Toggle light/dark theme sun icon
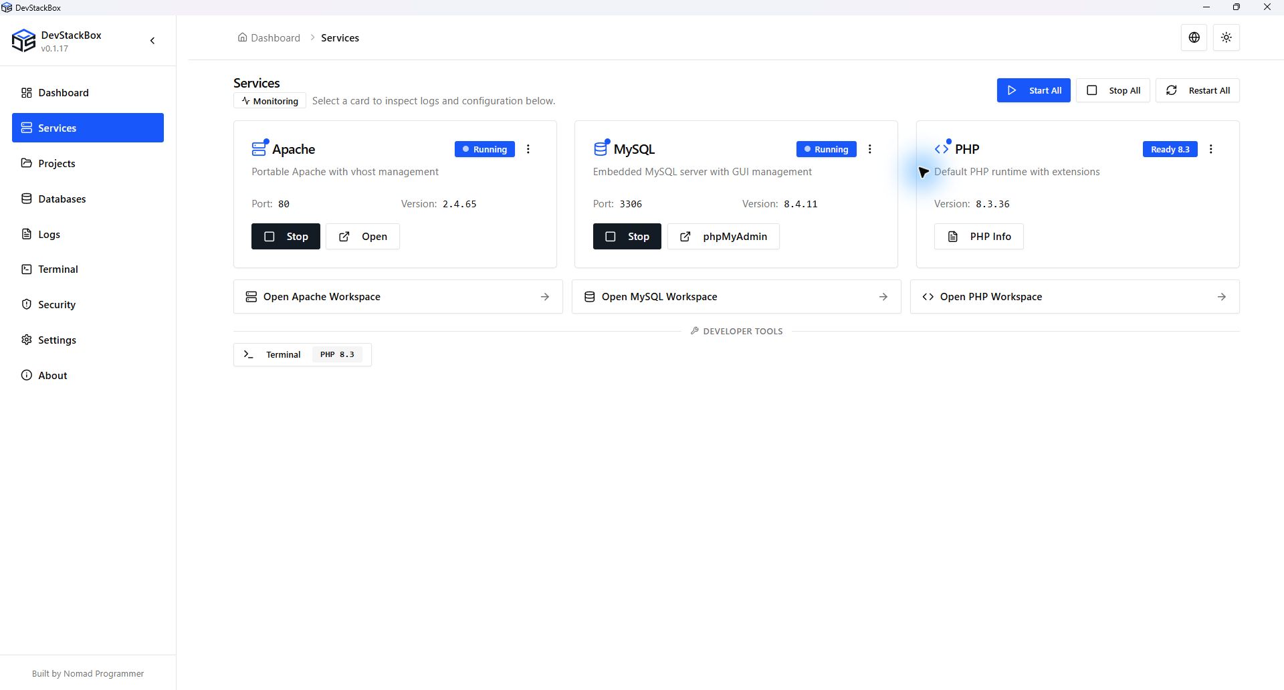Viewport: 1284px width, 690px height. [1226, 37]
